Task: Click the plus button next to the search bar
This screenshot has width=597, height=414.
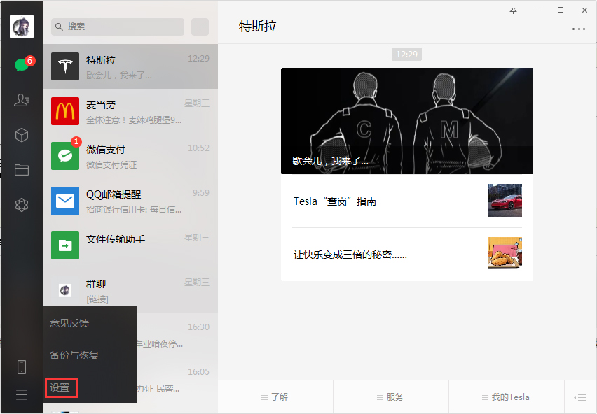Action: [x=200, y=27]
